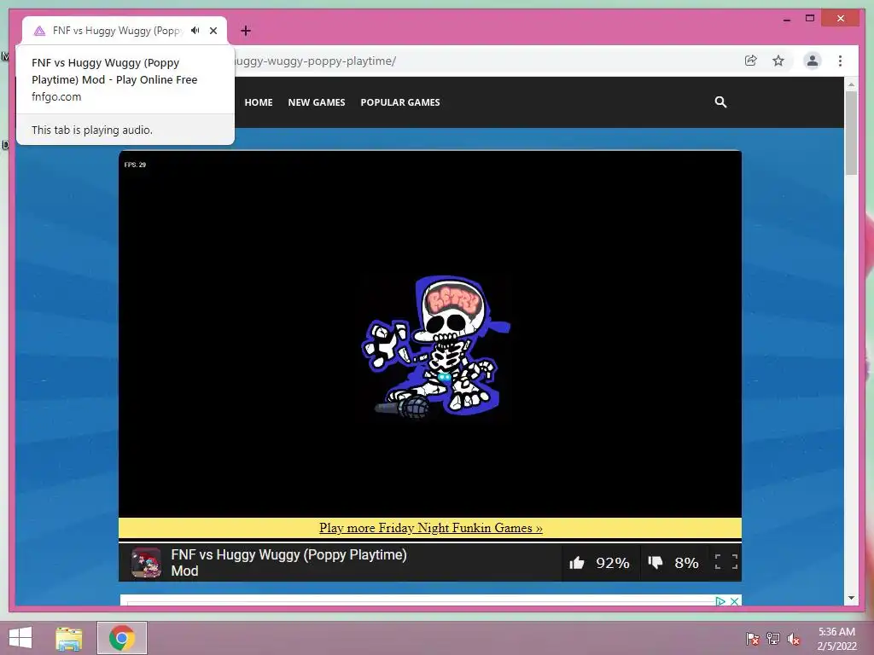Viewport: 874px width, 655px height.
Task: Minimize the Chrome window
Action: [x=786, y=19]
